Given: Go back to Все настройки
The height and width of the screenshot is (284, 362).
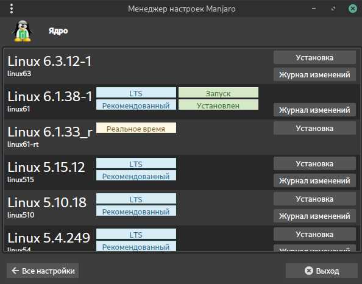Looking at the screenshot, I should click(x=43, y=271).
